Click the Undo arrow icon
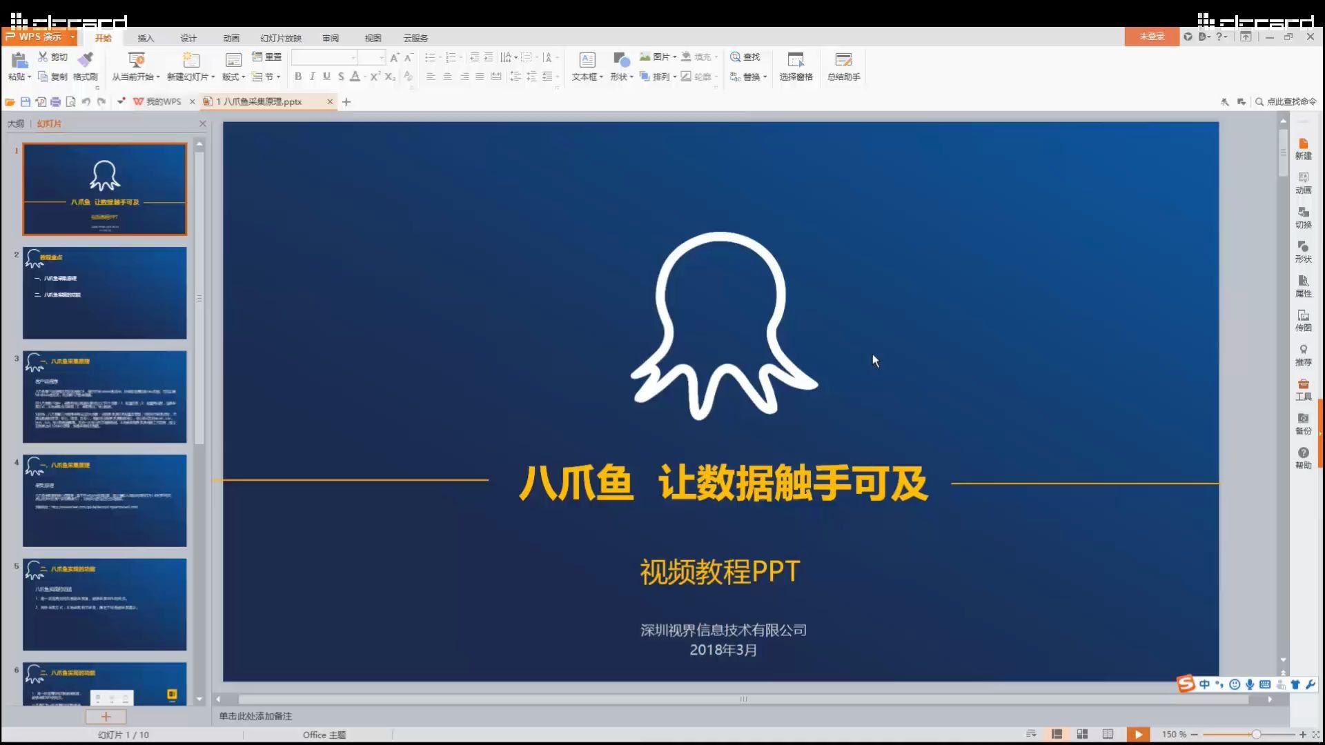The image size is (1325, 745). click(x=86, y=102)
